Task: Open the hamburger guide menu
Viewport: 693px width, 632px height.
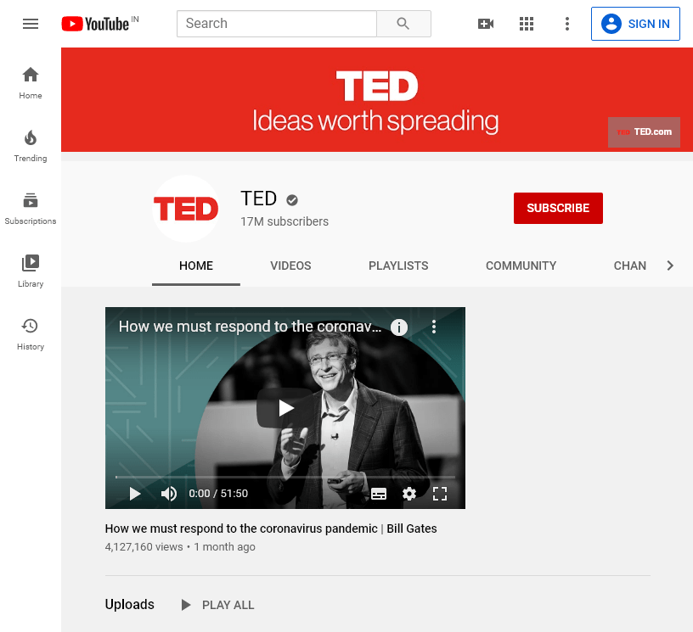Action: 31,24
